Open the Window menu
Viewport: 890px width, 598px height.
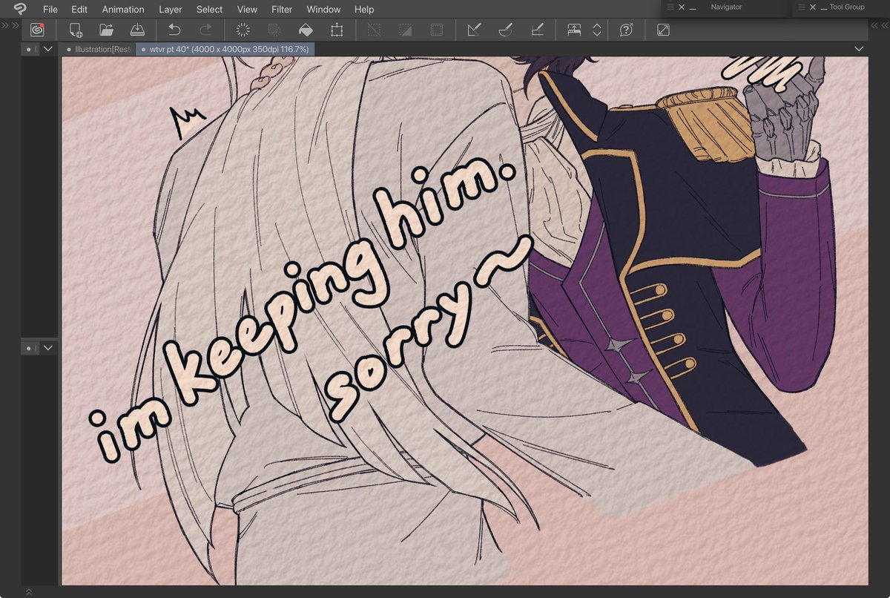click(x=323, y=10)
